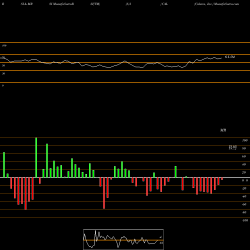Click the 61.04 RSI value label
Viewport: 250px width, 250px height.
(230, 57)
